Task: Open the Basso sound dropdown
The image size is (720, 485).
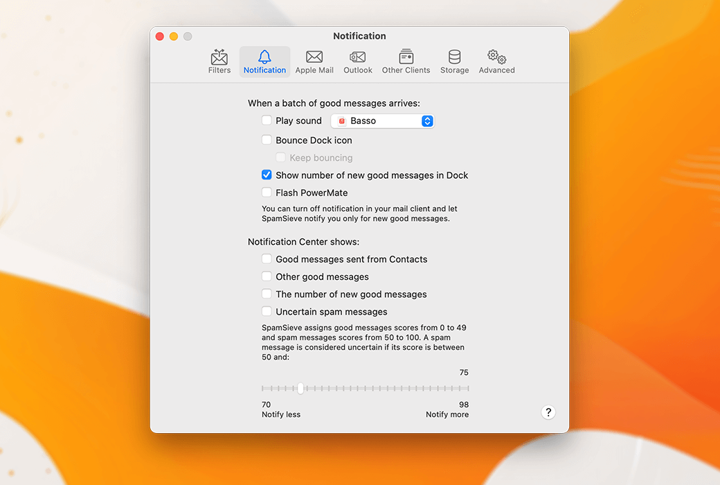Action: [382, 121]
